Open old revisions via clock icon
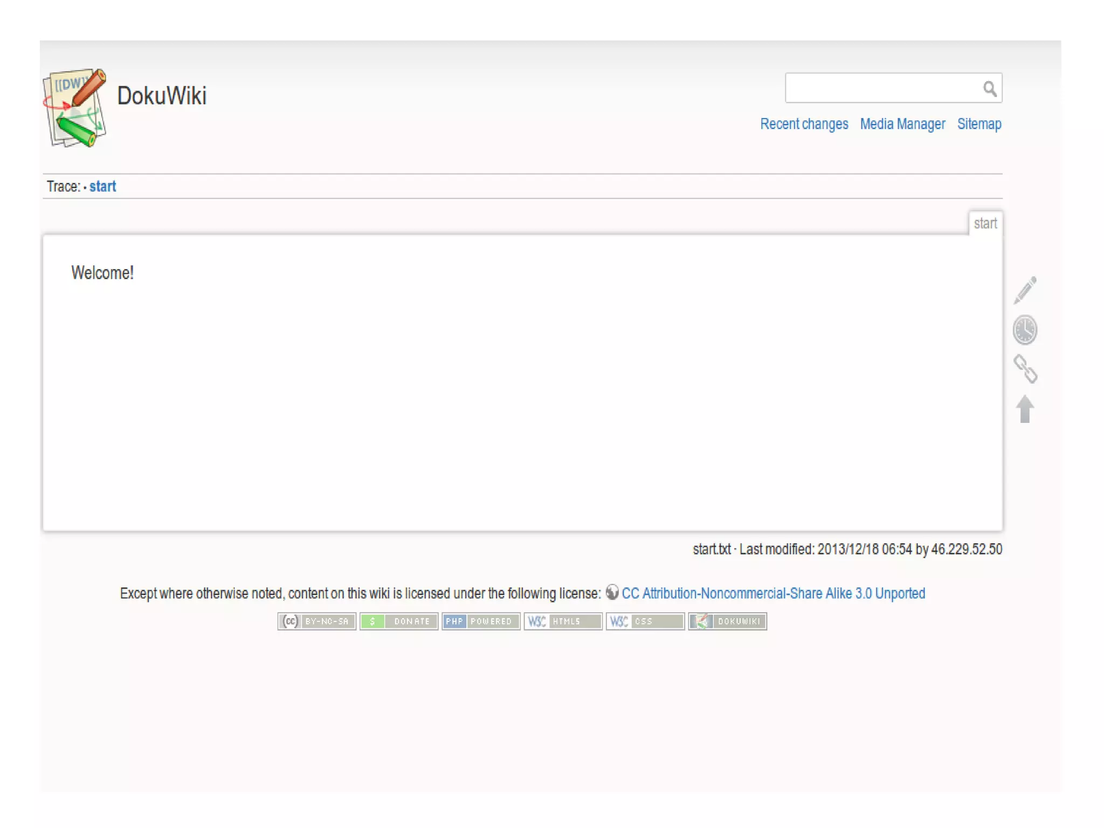1104x828 pixels. [x=1025, y=330]
